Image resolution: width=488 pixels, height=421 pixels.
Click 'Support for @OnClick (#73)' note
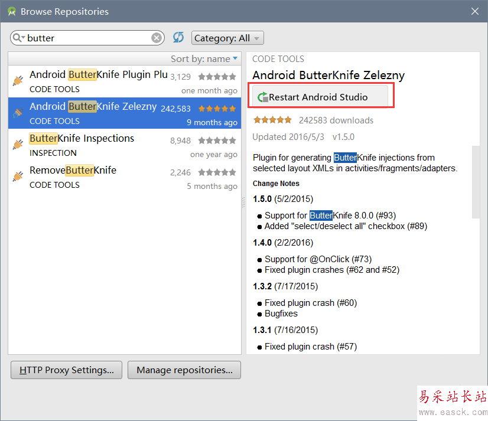click(x=318, y=259)
